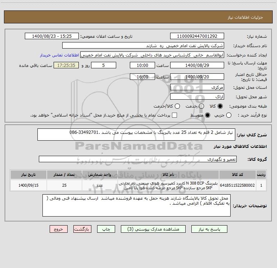Select the خدمت radio button

[201, 106]
